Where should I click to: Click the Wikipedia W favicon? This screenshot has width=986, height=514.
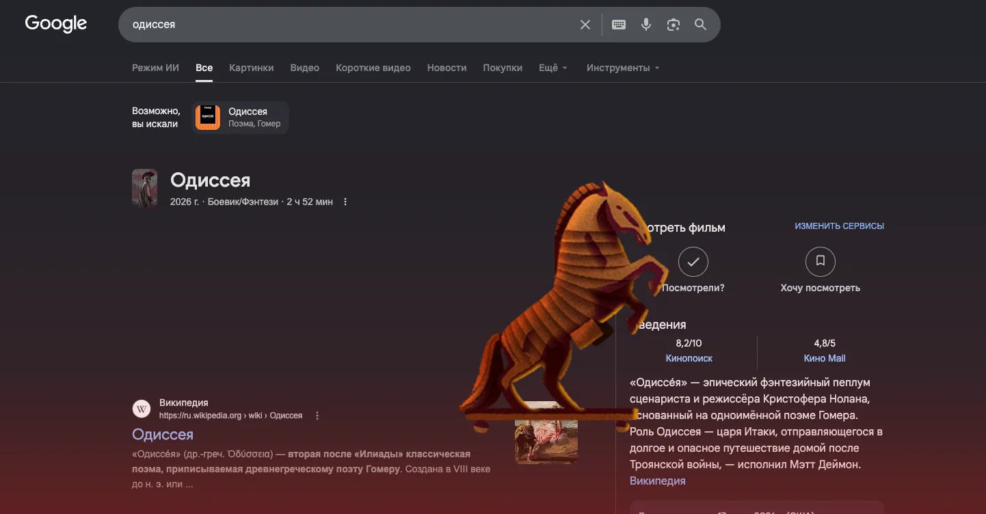[142, 409]
